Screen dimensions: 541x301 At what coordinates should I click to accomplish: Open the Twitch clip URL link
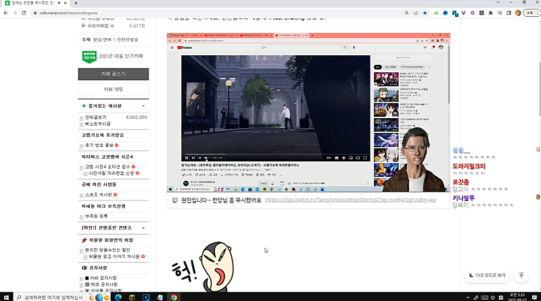pos(350,200)
